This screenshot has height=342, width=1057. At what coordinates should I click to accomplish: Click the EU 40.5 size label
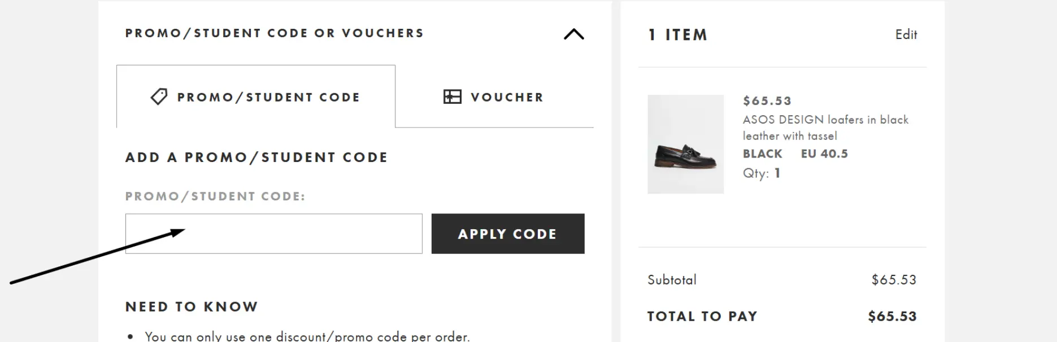pyautogui.click(x=824, y=154)
